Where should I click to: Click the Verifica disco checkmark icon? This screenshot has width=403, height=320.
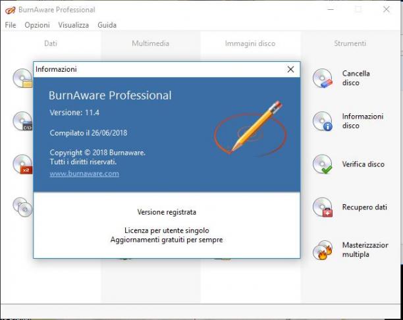click(x=323, y=164)
